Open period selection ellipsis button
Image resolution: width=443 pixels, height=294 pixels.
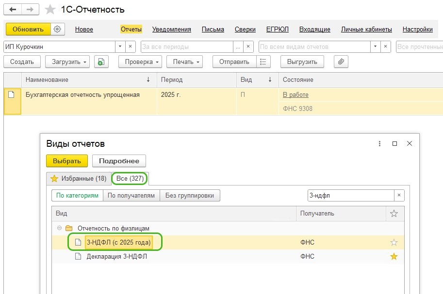pos(238,46)
